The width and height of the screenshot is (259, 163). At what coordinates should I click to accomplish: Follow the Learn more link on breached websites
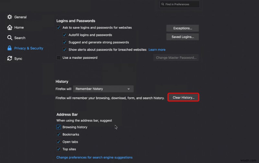click(x=157, y=50)
